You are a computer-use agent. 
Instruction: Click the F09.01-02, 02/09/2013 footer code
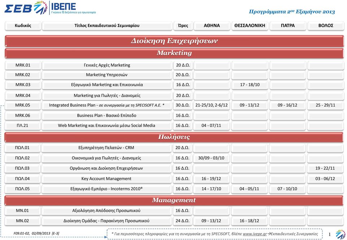click(x=37, y=233)
